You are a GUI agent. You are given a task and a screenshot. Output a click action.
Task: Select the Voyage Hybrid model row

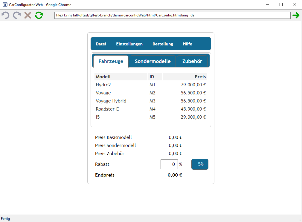(x=151, y=101)
